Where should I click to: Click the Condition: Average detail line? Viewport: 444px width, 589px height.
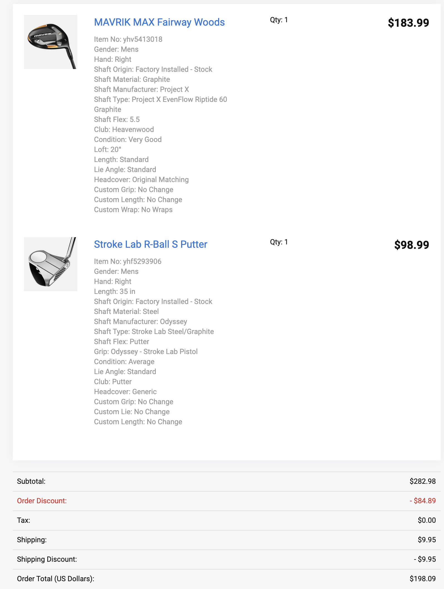124,362
